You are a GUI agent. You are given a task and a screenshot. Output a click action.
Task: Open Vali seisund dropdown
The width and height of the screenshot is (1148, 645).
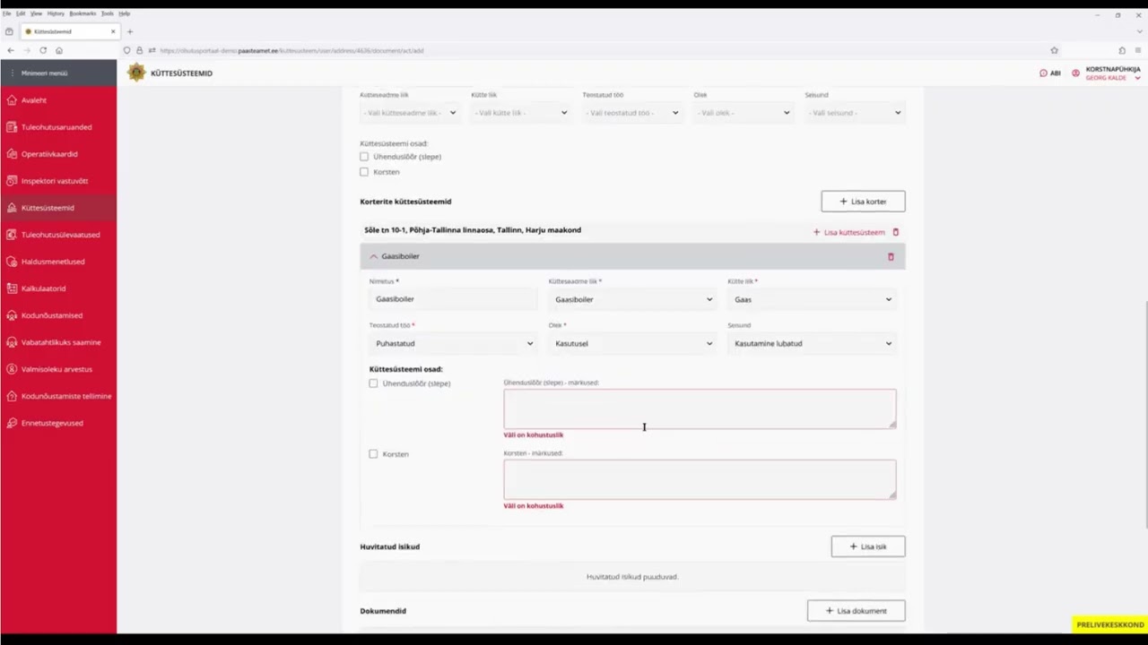(855, 113)
